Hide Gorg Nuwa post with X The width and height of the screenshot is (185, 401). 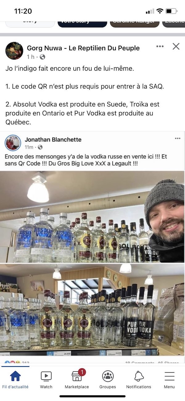click(x=176, y=46)
